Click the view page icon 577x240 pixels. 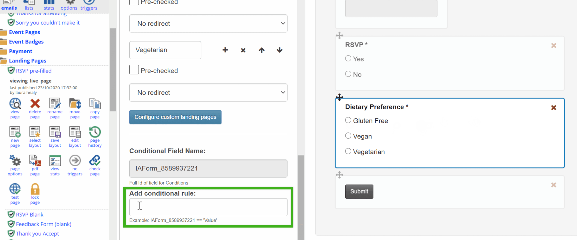[15, 103]
